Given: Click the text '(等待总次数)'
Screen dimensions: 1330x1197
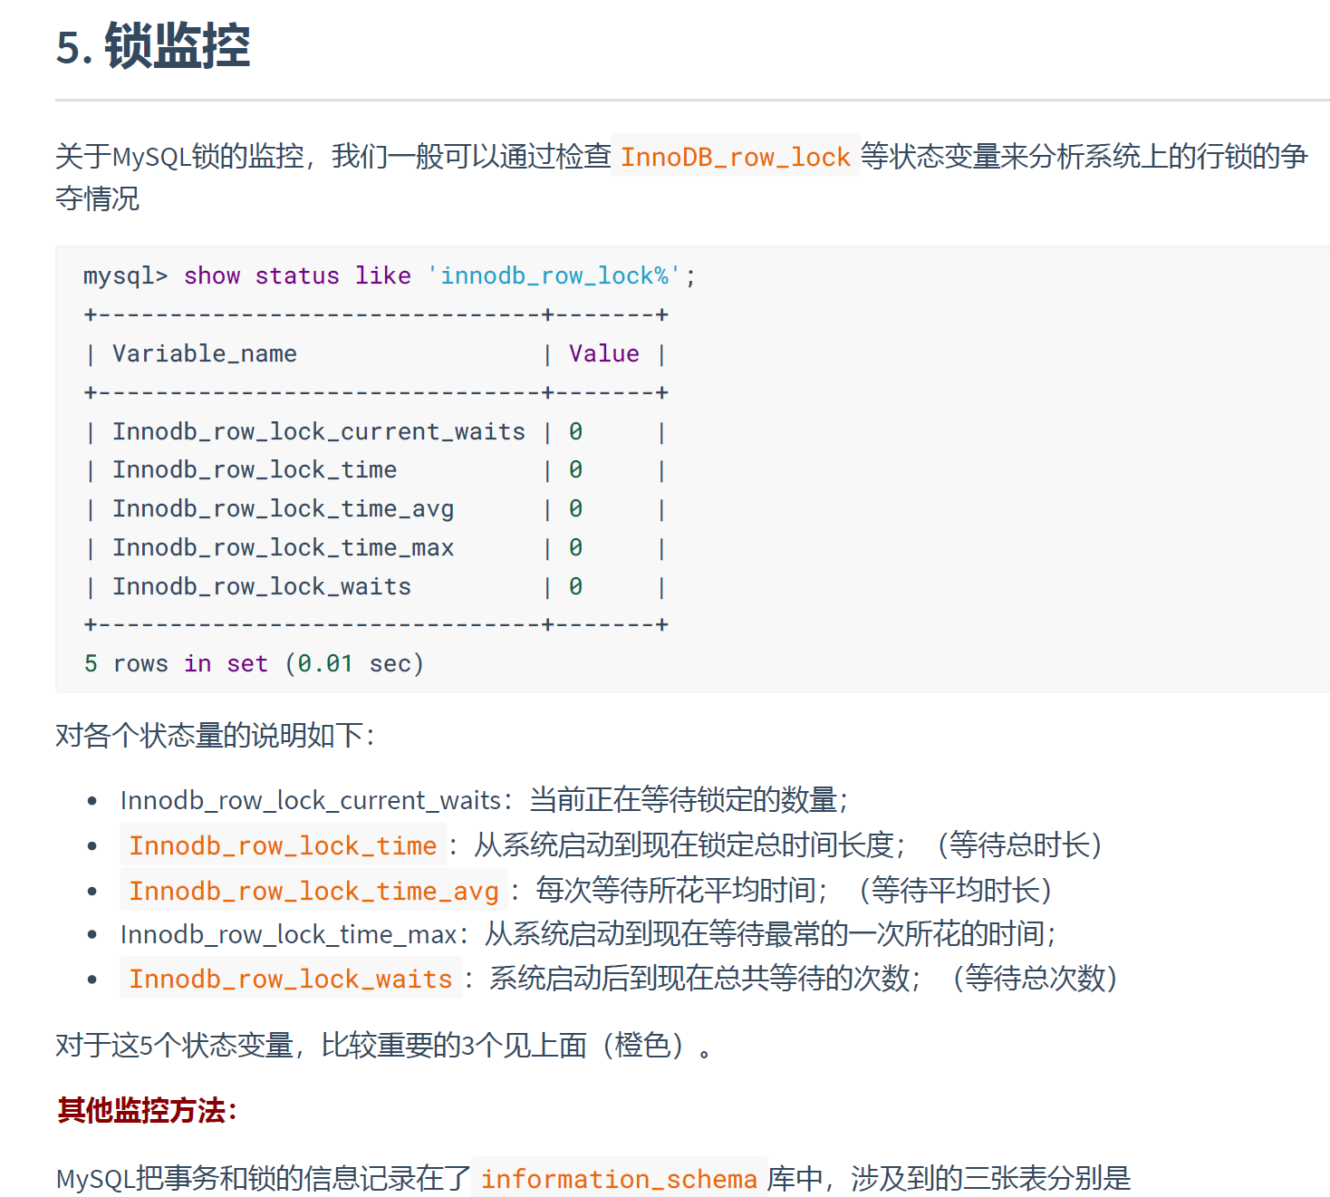Looking at the screenshot, I should pos(1036,979).
